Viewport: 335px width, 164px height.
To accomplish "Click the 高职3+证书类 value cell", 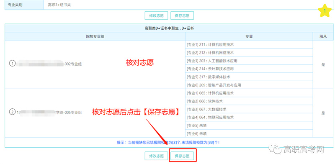I will [189, 5].
